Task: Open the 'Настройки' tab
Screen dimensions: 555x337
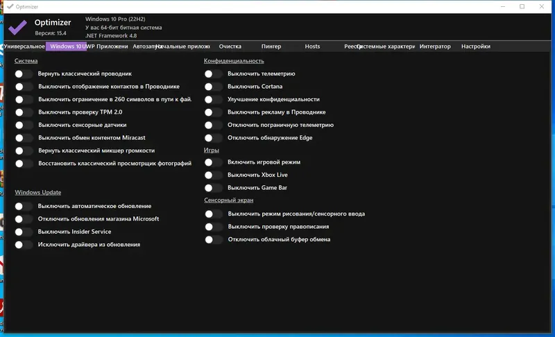Action: tap(476, 46)
